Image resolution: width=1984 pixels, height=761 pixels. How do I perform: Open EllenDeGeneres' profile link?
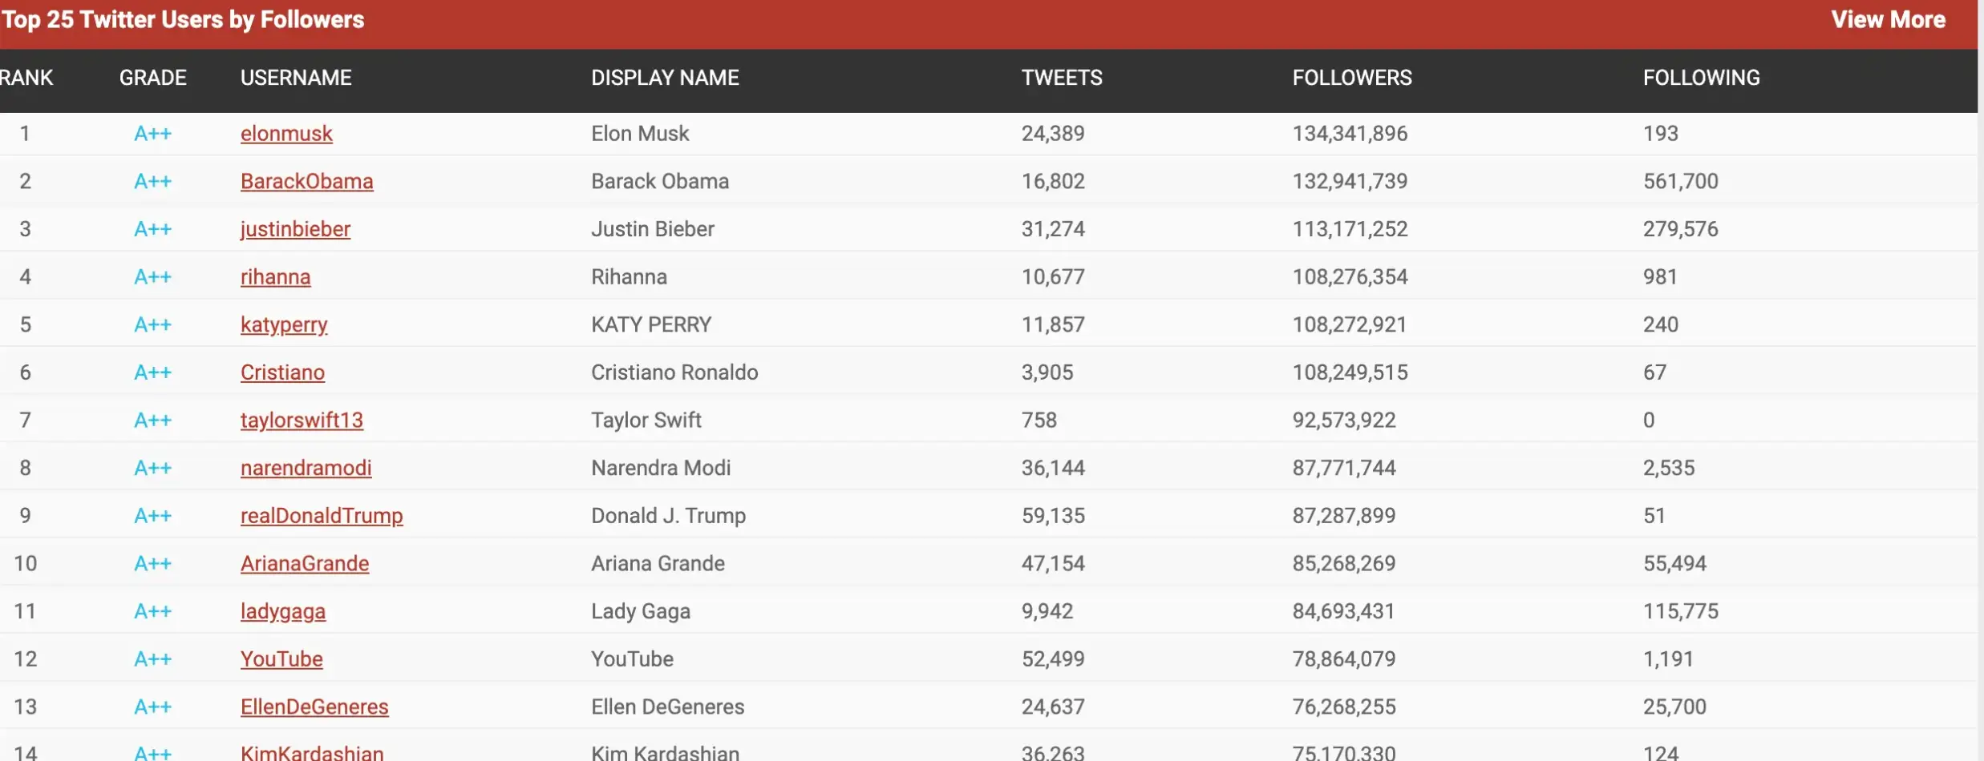pos(314,707)
